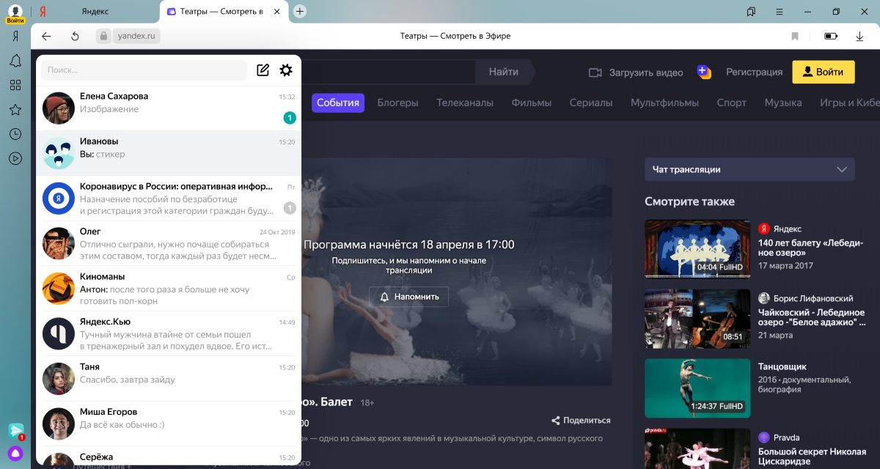
Task: Click Загрузить видео link
Action: [646, 73]
